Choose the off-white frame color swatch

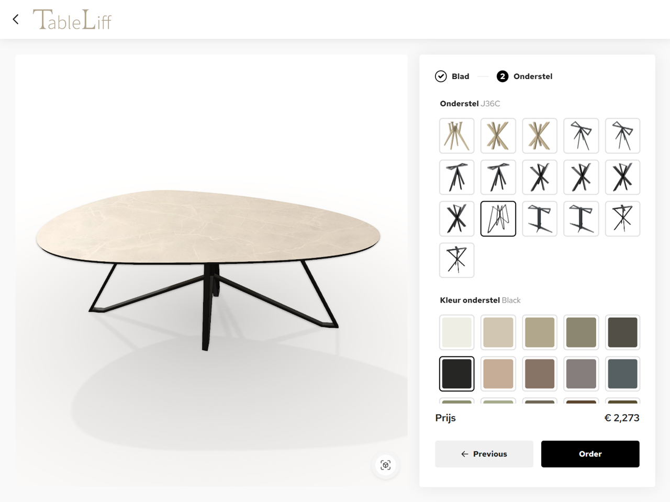457,332
